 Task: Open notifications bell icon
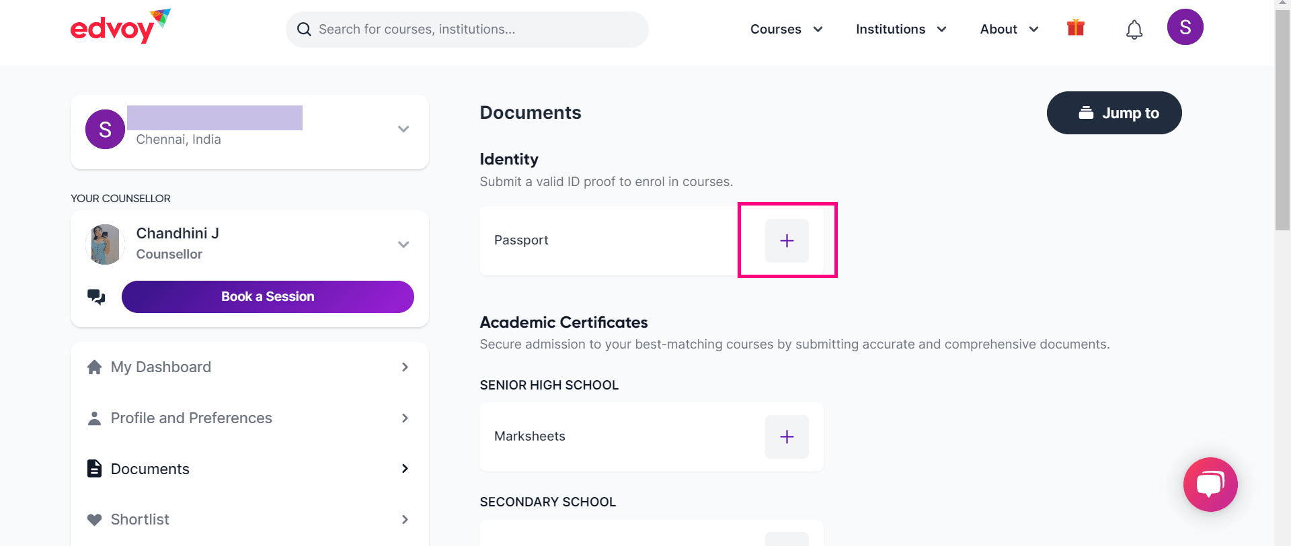pos(1134,29)
